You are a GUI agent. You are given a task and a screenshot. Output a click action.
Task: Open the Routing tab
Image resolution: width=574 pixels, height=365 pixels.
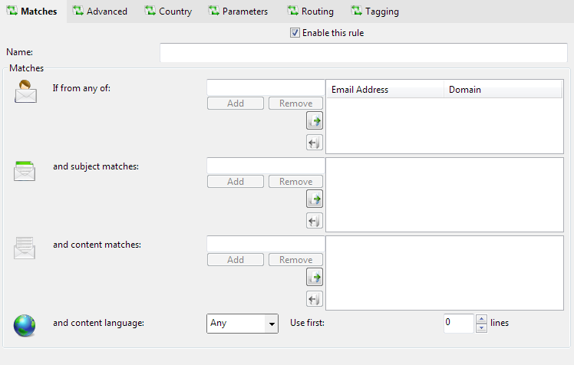[x=310, y=12]
